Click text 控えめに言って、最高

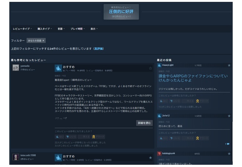point(171,126)
